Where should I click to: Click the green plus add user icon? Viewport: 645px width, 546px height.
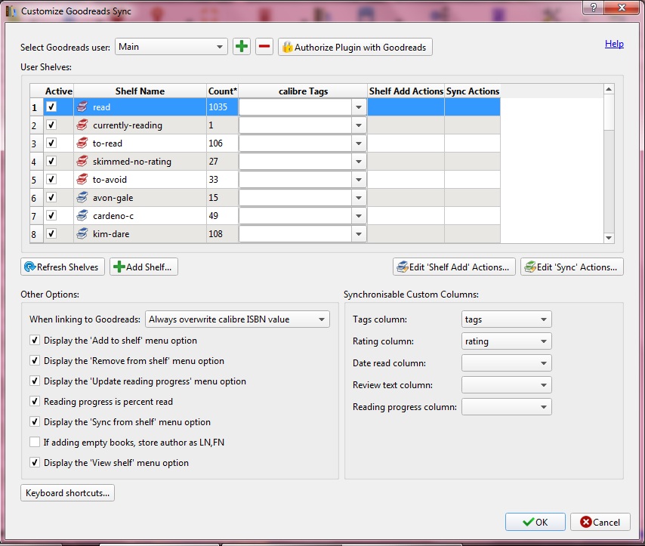242,47
